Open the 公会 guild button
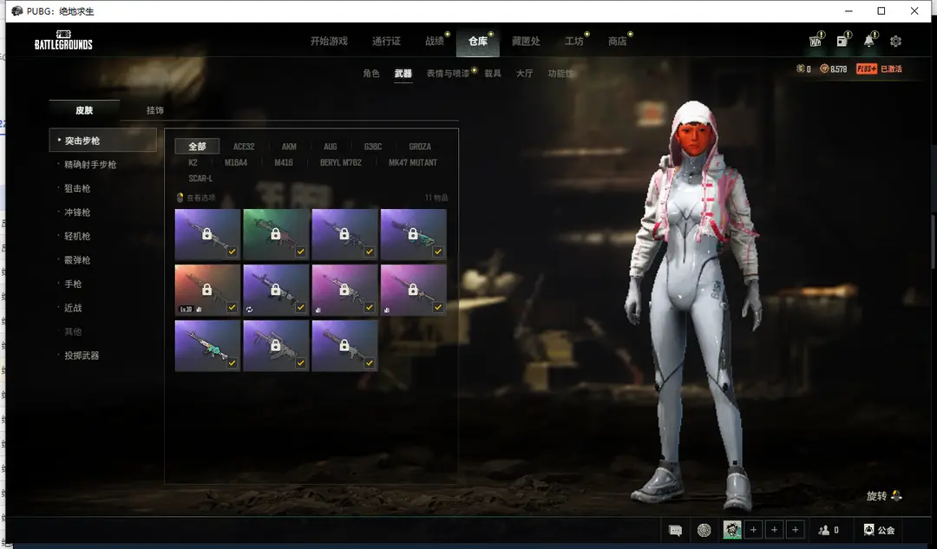 [878, 530]
